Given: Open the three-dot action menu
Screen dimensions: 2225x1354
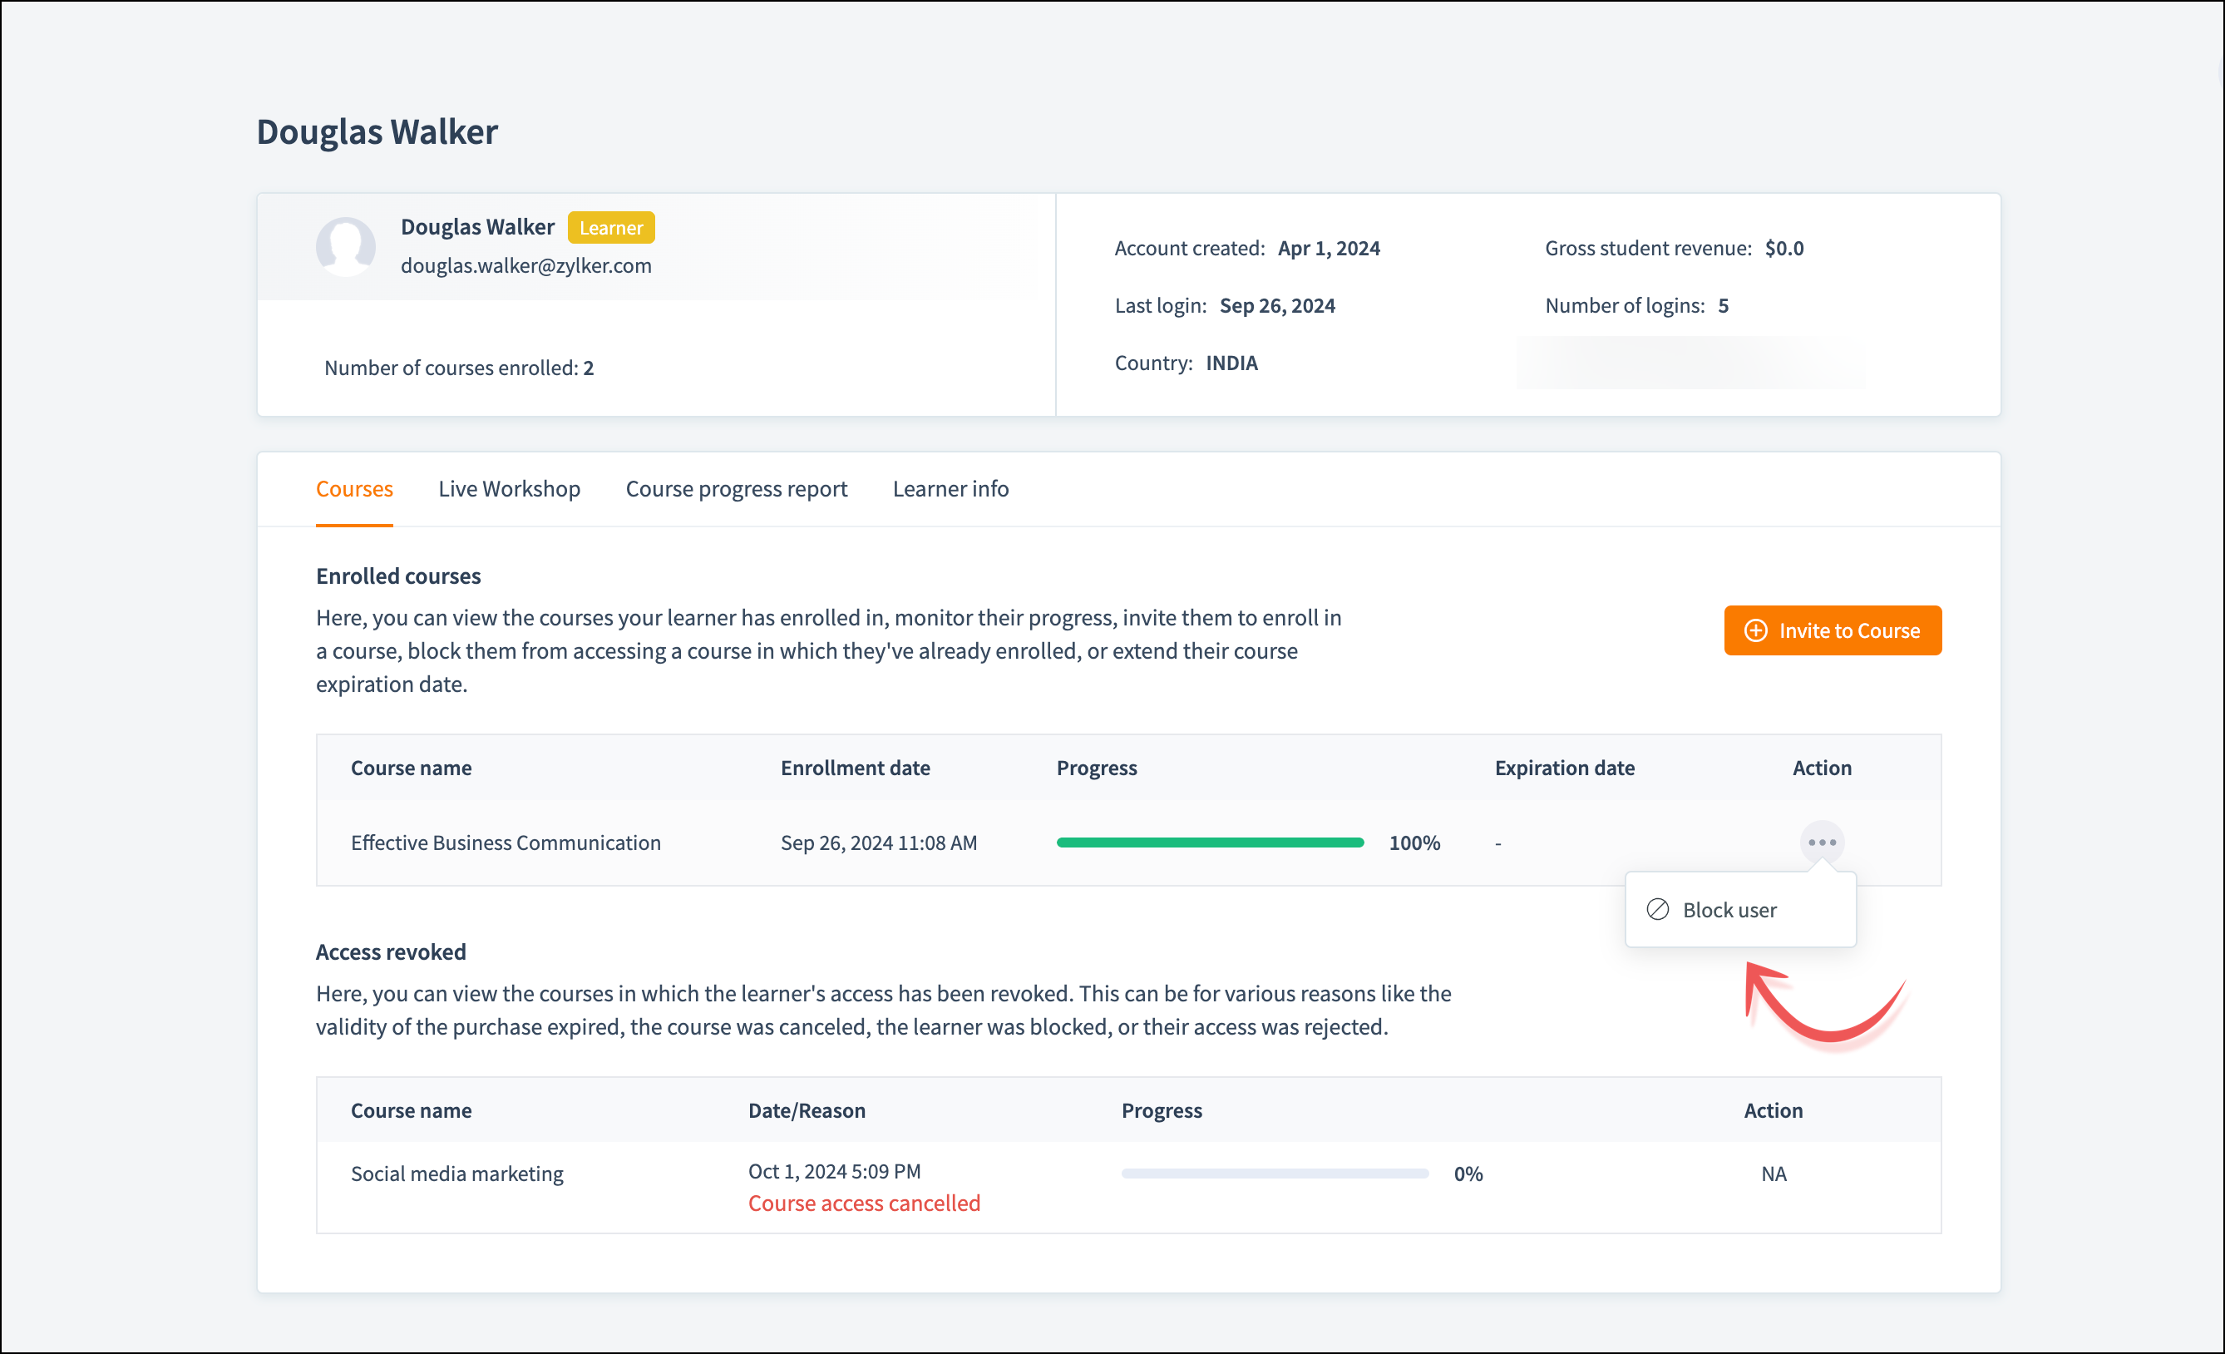Looking at the screenshot, I should point(1822,842).
